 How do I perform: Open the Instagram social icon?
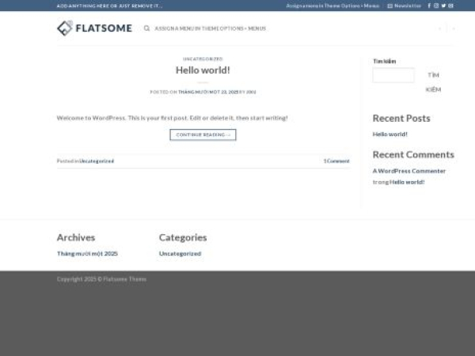tap(436, 6)
